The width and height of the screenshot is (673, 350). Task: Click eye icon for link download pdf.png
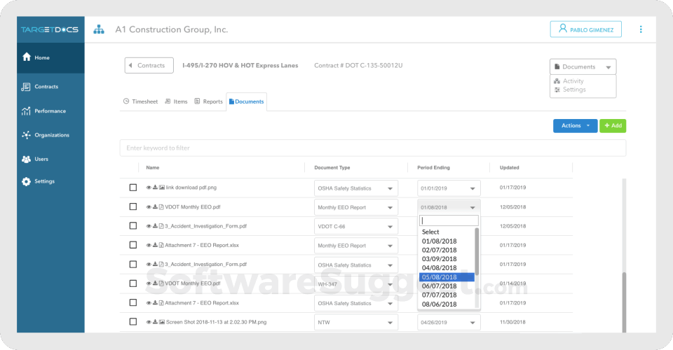tap(149, 188)
